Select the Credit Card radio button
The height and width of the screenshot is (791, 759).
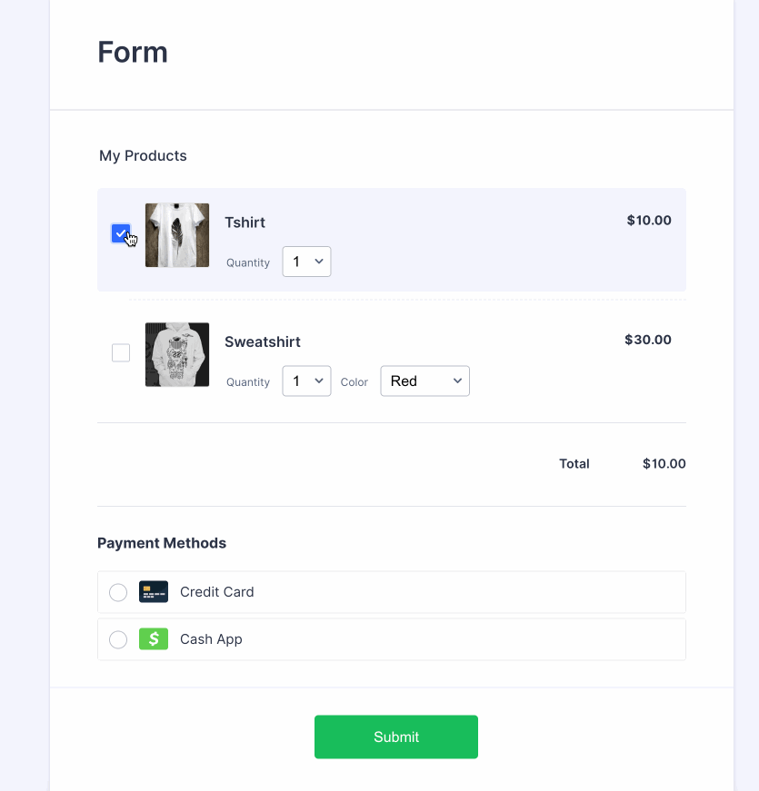[x=118, y=592]
